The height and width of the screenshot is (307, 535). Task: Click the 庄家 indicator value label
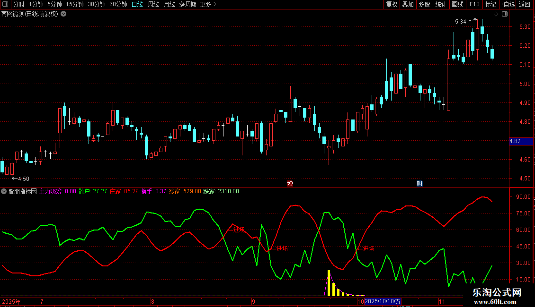[124, 191]
